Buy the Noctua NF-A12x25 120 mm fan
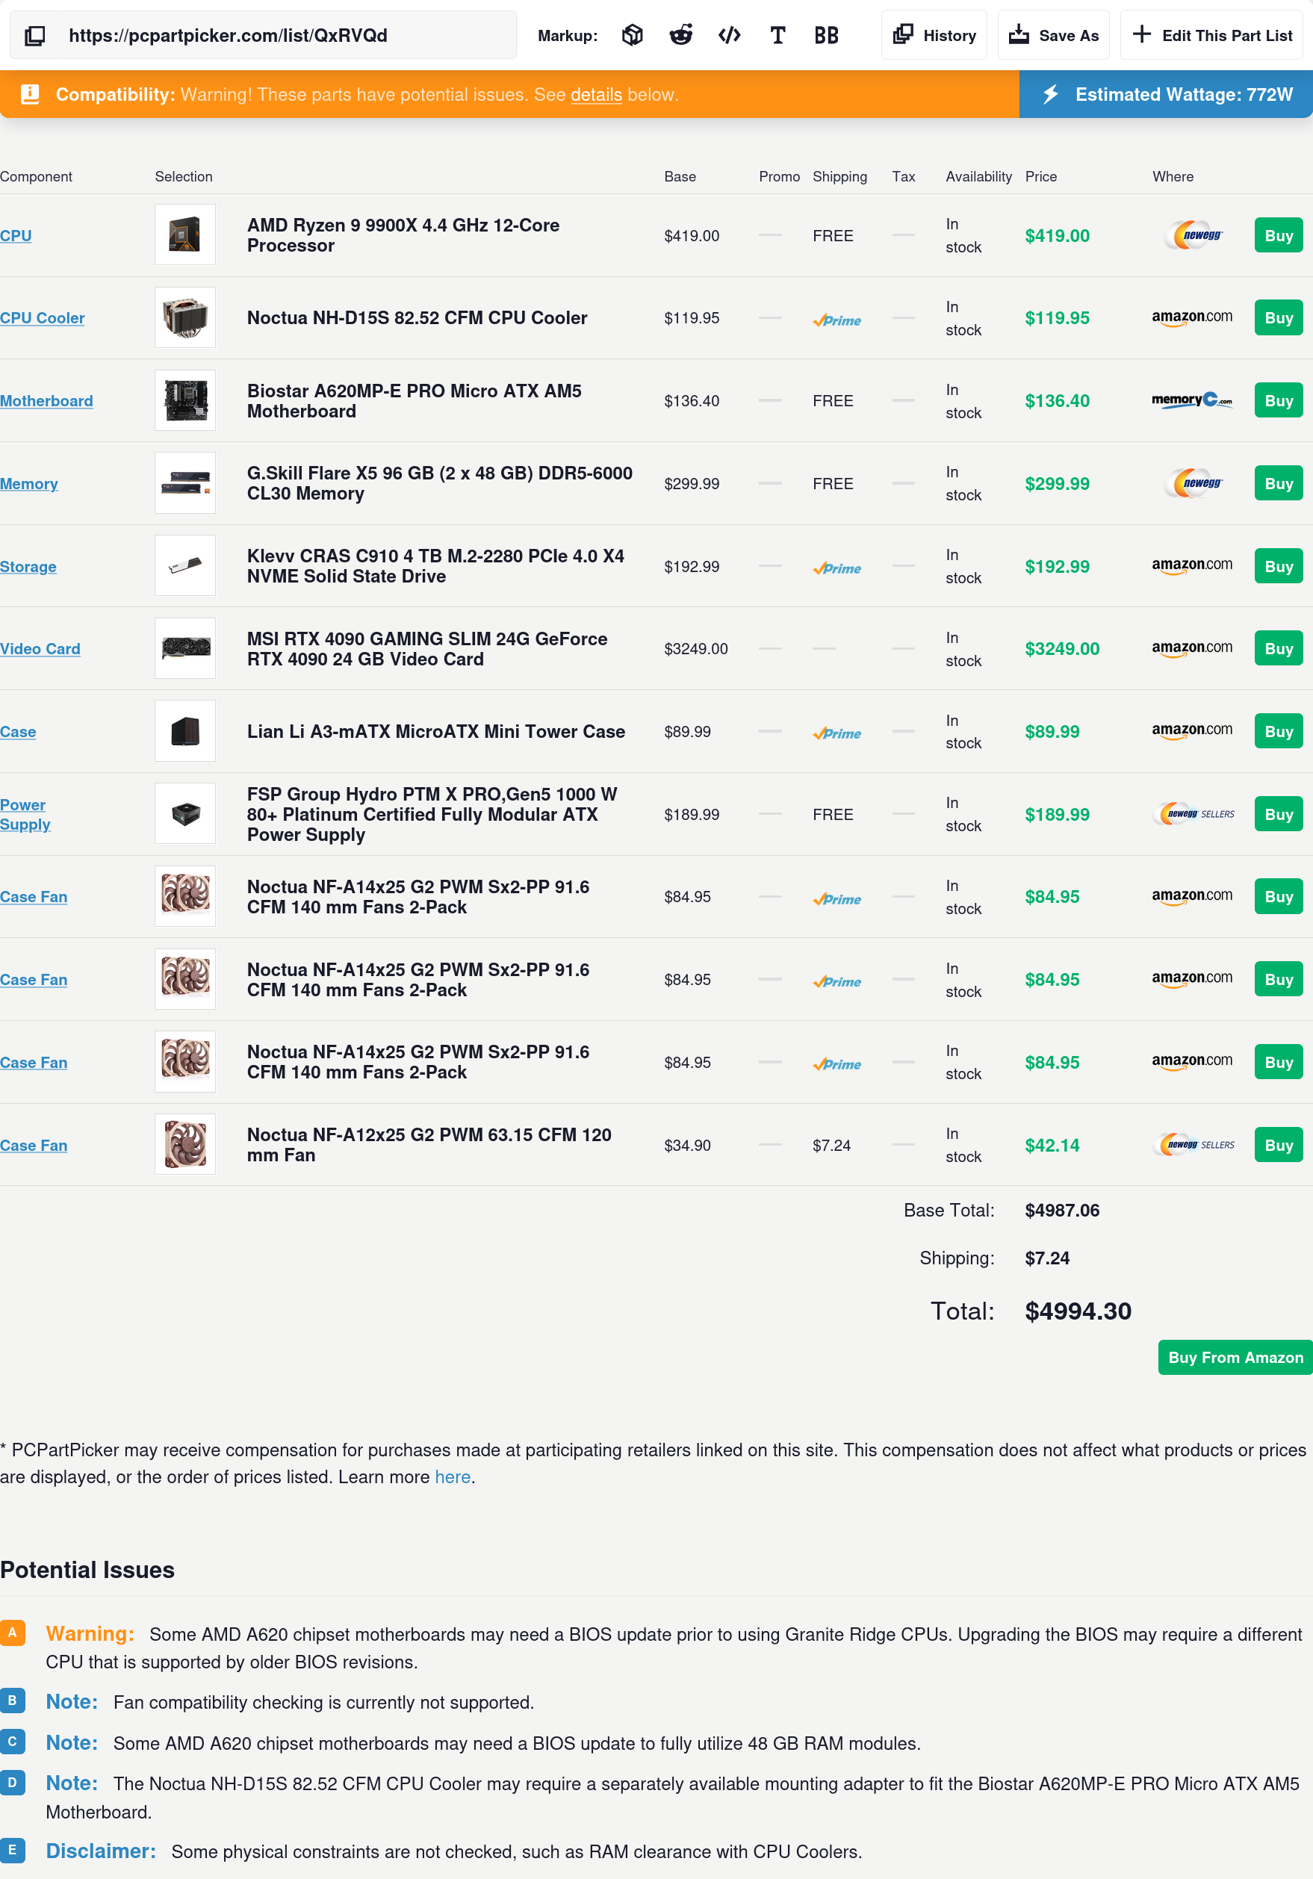The height and width of the screenshot is (1879, 1313). click(1278, 1145)
